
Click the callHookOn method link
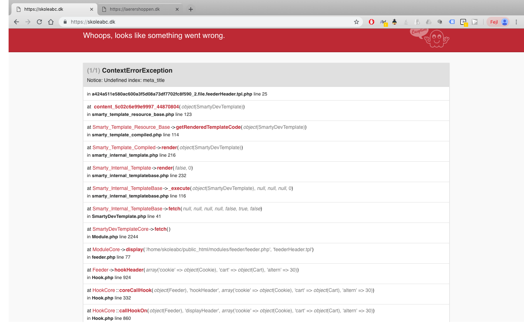133,311
